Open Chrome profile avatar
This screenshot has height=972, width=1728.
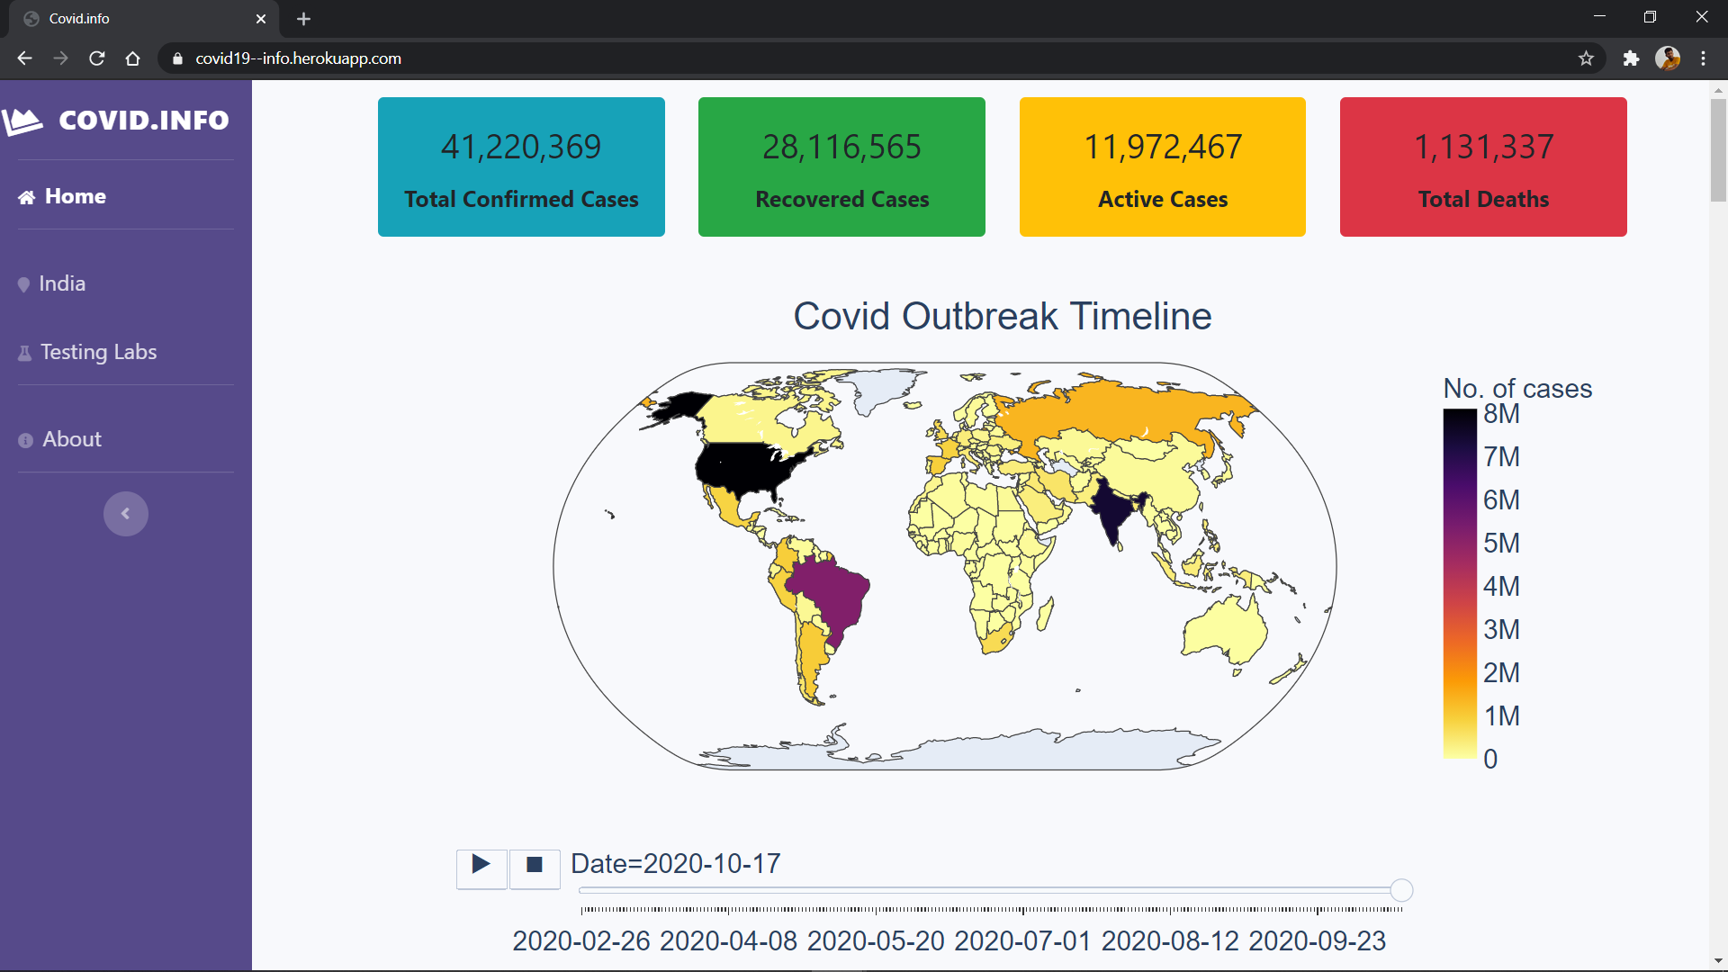coord(1668,58)
